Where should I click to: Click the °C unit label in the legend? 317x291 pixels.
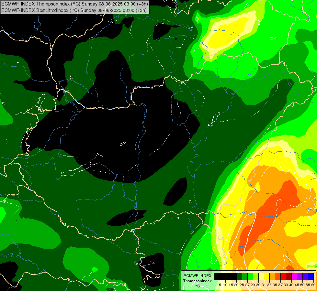pyautogui.click(x=198, y=286)
